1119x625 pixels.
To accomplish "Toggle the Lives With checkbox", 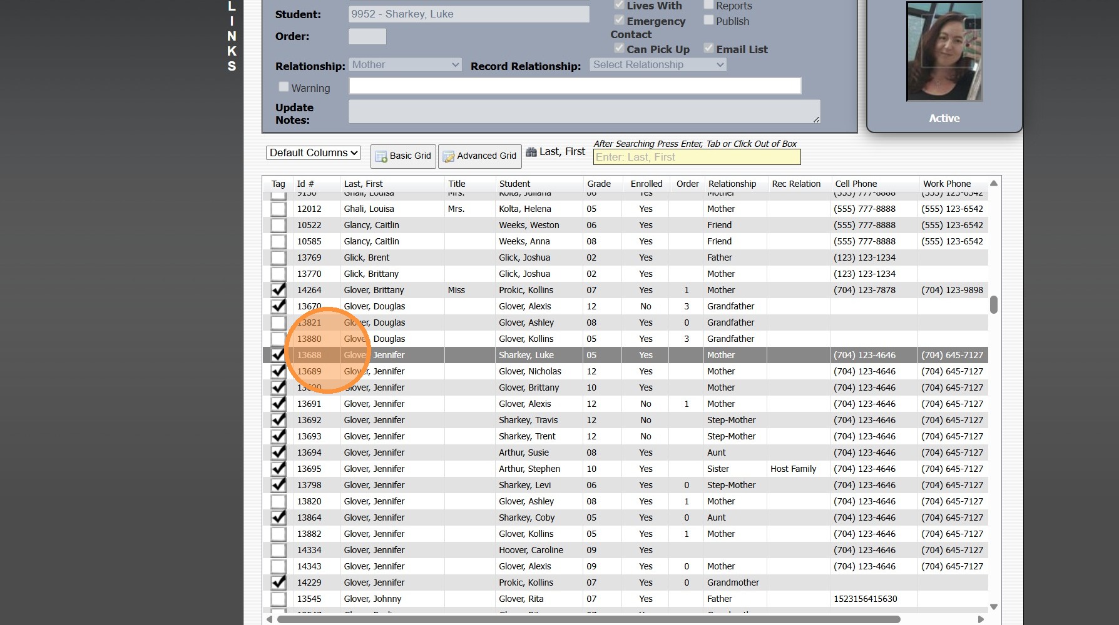I will tap(619, 5).
